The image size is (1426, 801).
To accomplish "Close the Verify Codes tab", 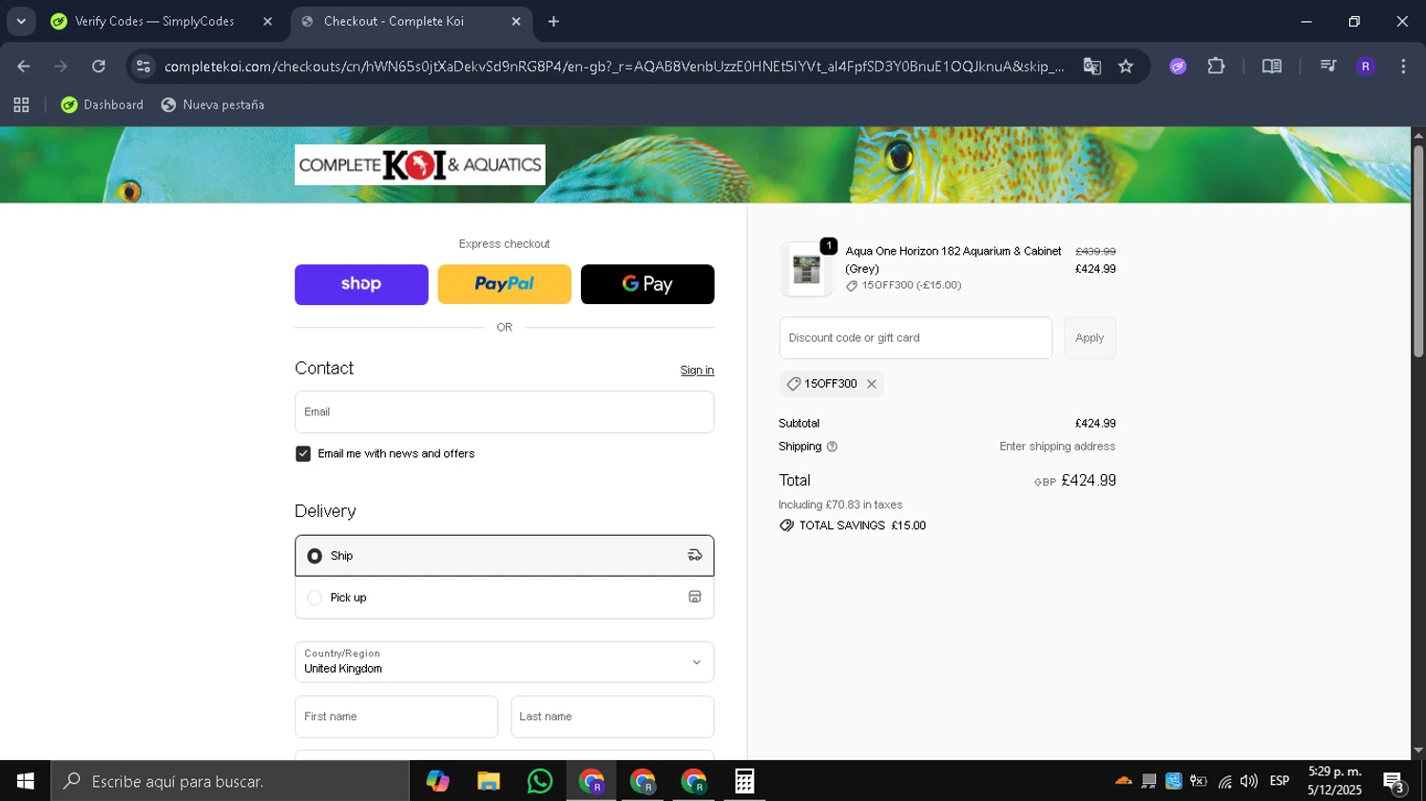I will (x=267, y=21).
